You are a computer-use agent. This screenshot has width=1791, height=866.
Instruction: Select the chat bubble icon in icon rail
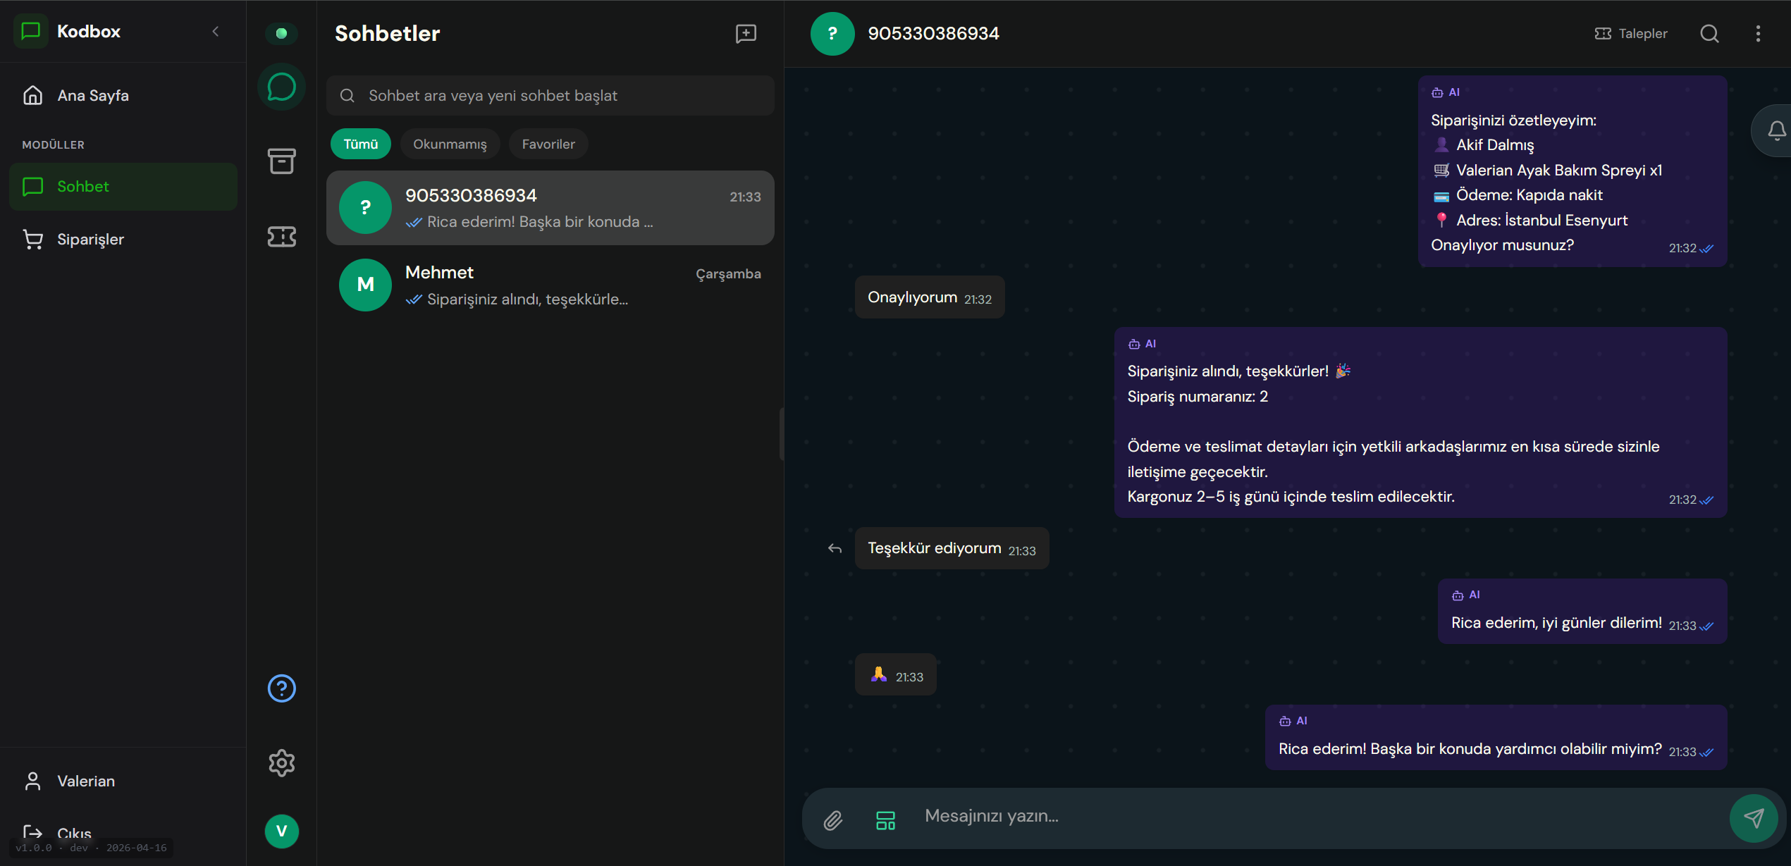coord(281,87)
